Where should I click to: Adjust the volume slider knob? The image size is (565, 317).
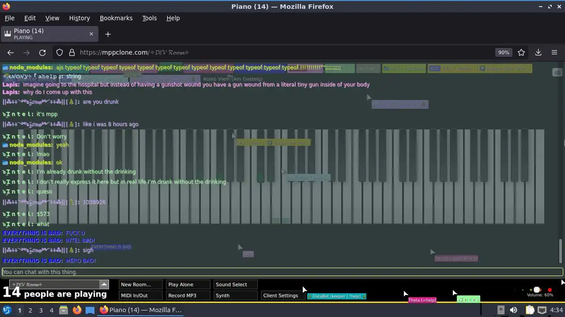pyautogui.click(x=537, y=290)
